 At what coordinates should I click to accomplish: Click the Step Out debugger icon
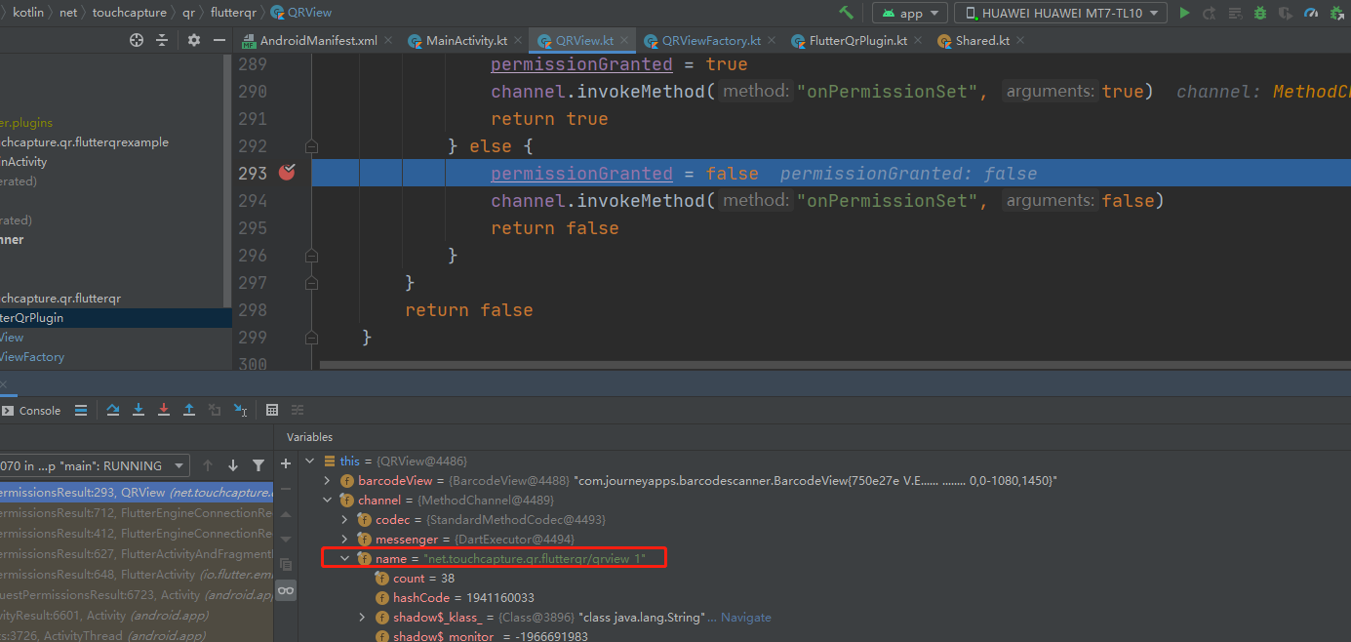point(189,410)
